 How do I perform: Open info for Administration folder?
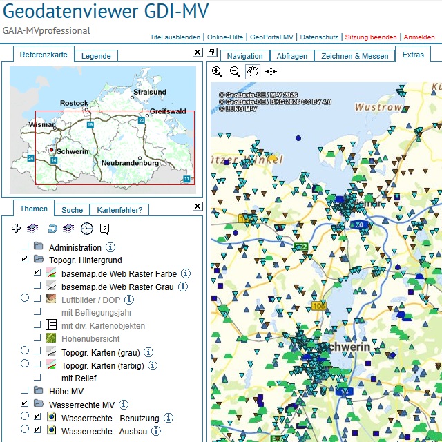coord(110,247)
